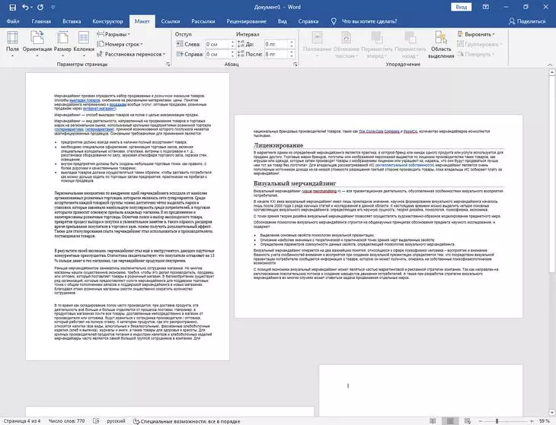This screenshot has height=425, width=556.
Task: Click the Переместить назад icon
Action: coord(411,44)
